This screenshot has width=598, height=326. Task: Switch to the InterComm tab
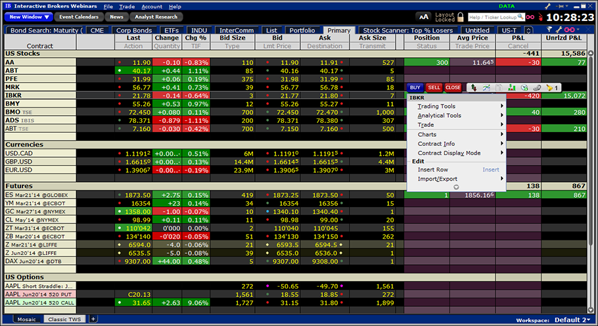tap(237, 30)
